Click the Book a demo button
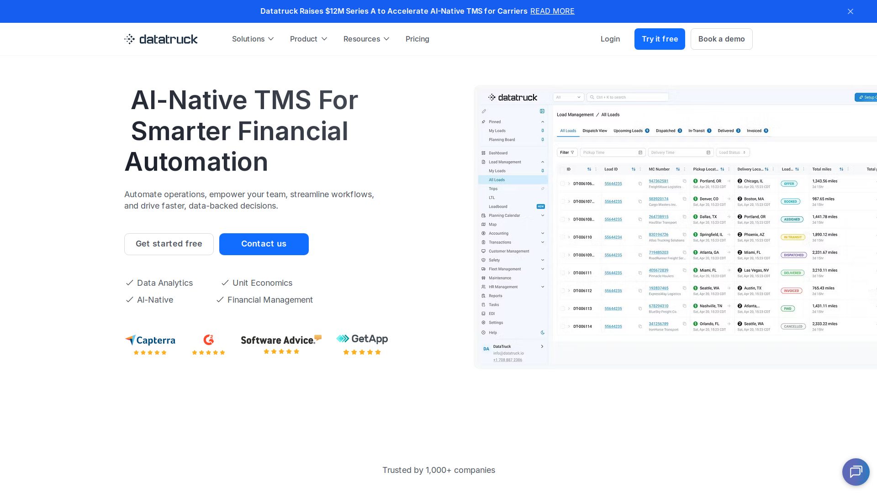877x493 pixels. coord(721,39)
